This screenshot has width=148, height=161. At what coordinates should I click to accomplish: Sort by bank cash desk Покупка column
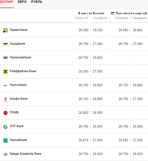click(82, 18)
